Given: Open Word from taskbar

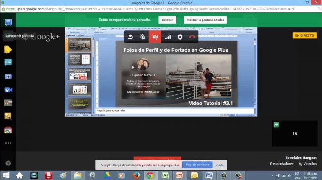Looking at the screenshot, I should pos(209,175).
